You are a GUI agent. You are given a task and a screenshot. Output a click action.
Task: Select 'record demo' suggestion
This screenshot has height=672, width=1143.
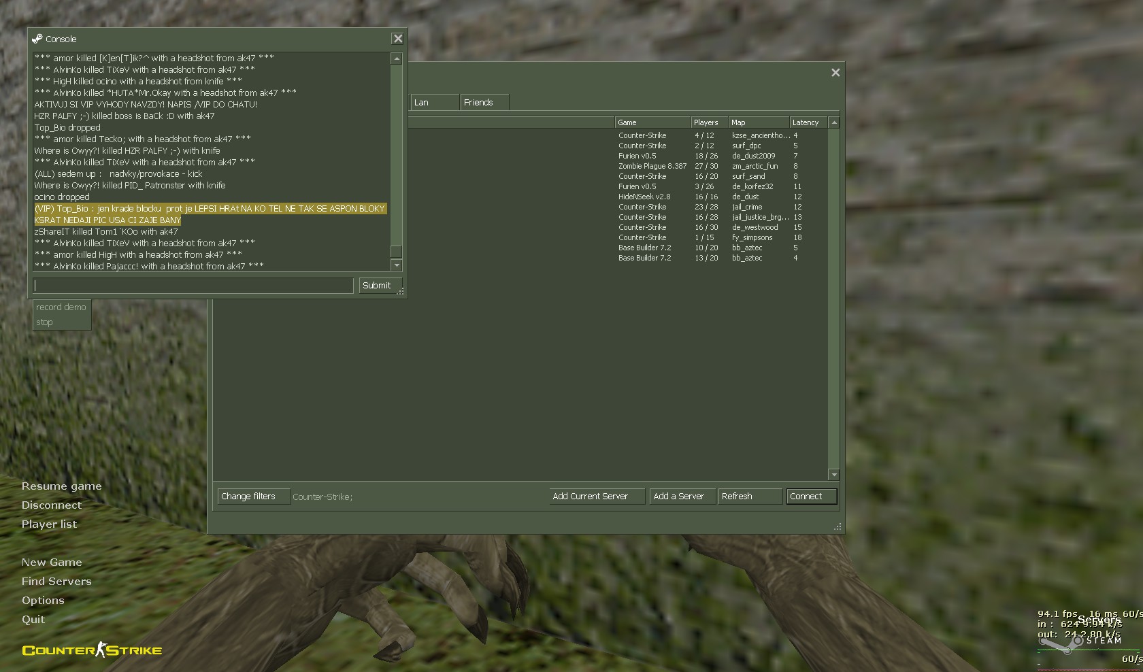coord(61,307)
